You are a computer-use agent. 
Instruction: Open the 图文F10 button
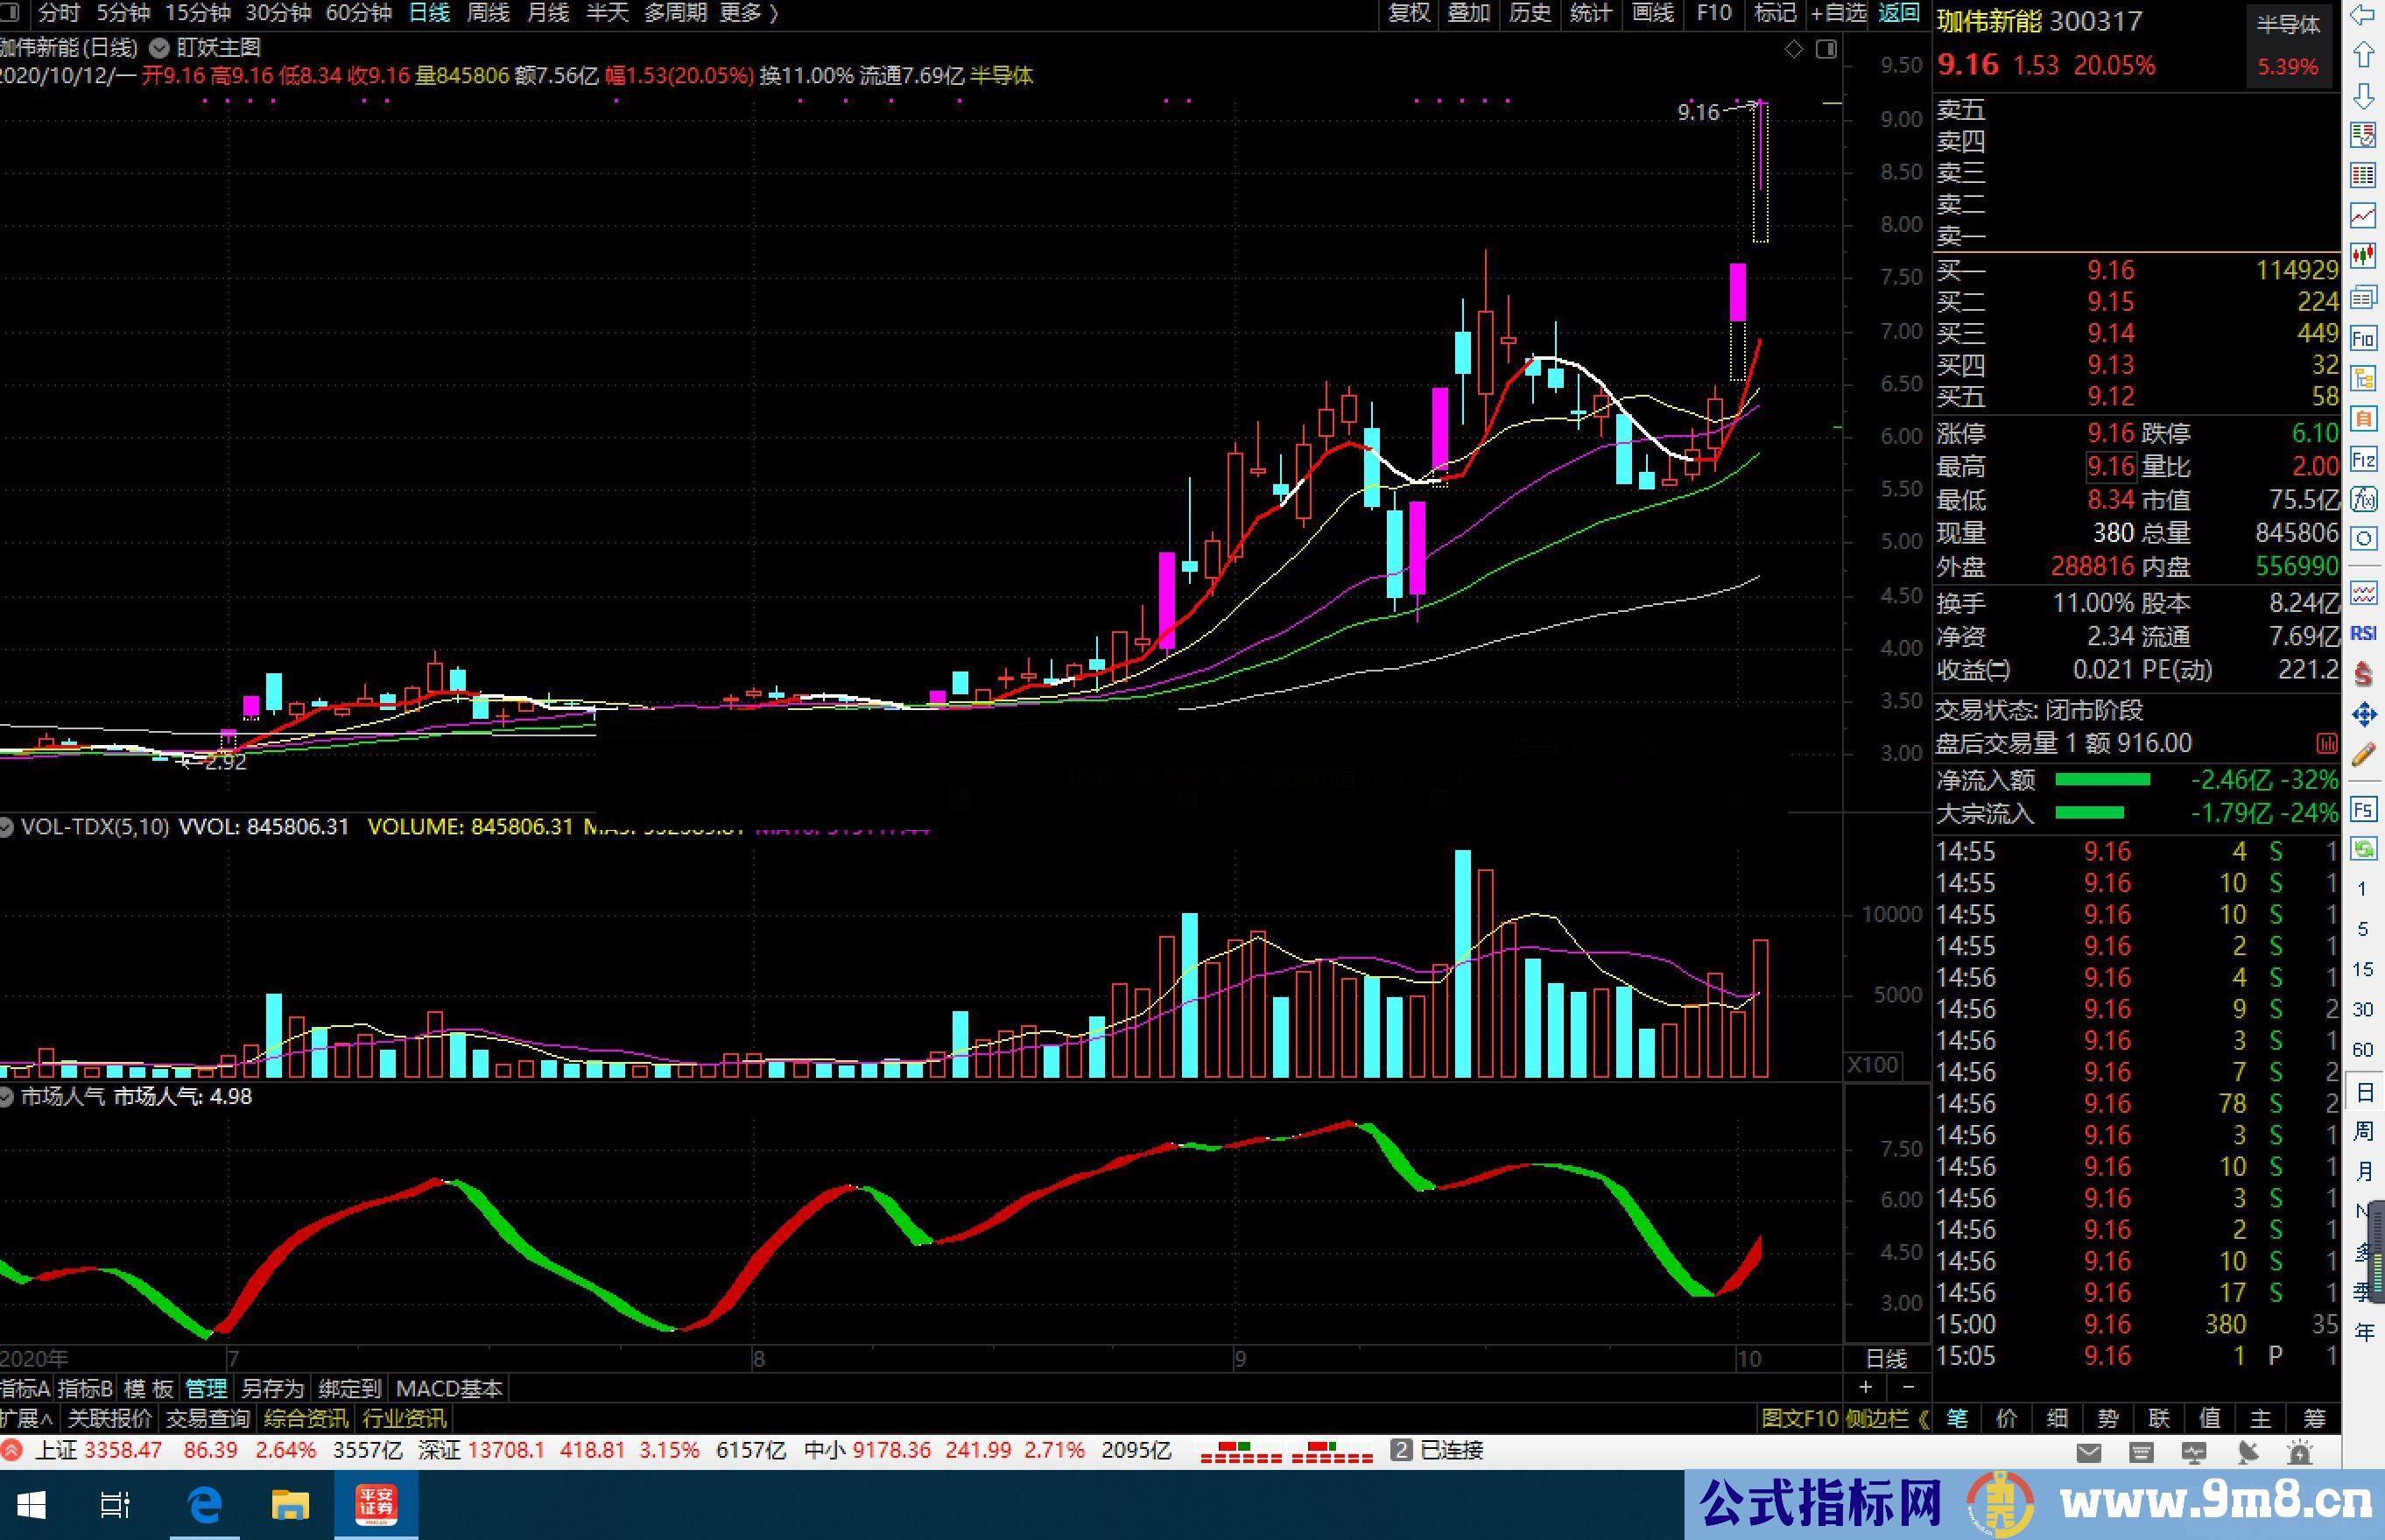pos(1799,1418)
